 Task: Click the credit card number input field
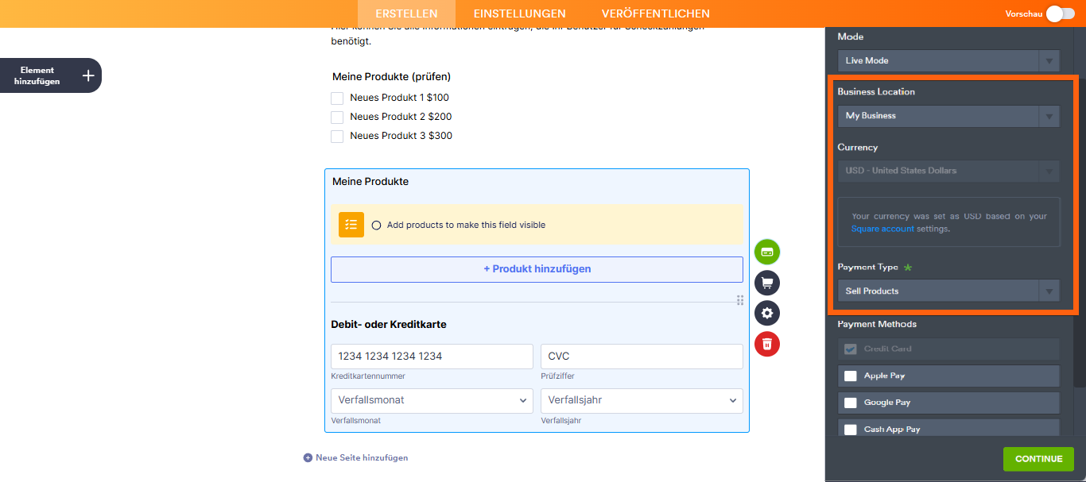[x=432, y=357]
